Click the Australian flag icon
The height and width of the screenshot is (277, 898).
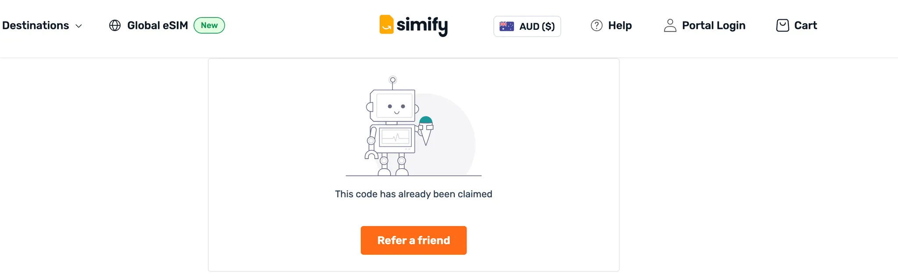(506, 26)
